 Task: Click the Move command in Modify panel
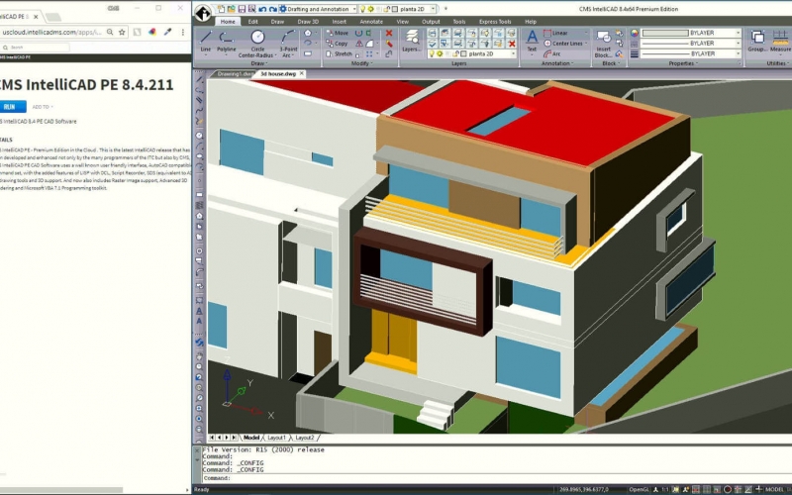tap(338, 33)
